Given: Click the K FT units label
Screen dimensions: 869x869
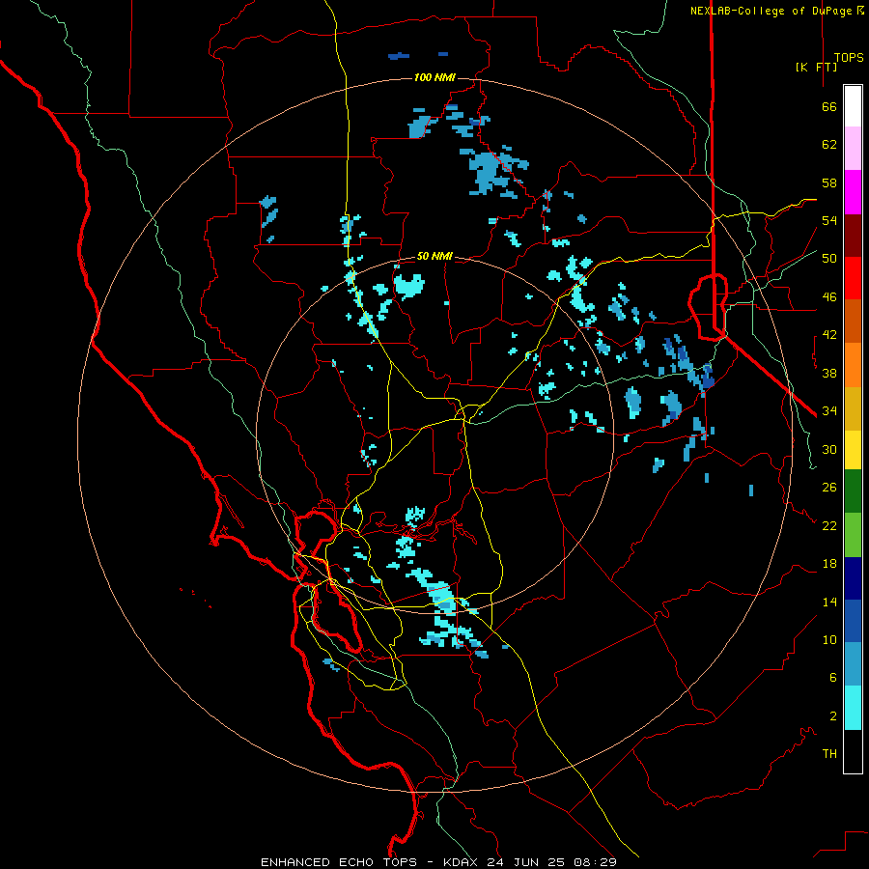Looking at the screenshot, I should click(x=816, y=67).
